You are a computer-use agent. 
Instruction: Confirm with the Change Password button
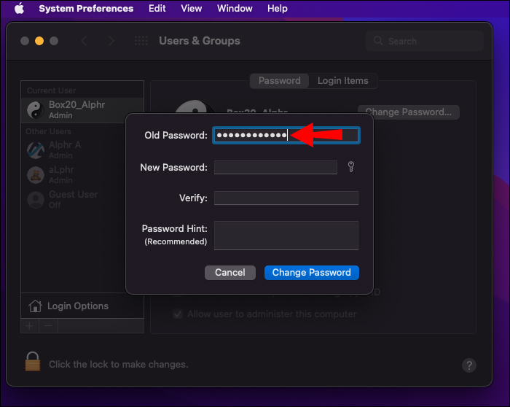click(311, 273)
